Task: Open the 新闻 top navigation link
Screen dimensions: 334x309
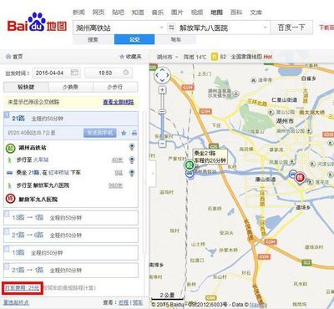Action: (x=78, y=13)
